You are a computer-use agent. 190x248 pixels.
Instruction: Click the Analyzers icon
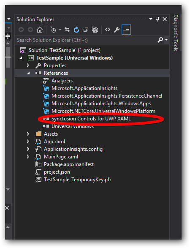pos(46,81)
